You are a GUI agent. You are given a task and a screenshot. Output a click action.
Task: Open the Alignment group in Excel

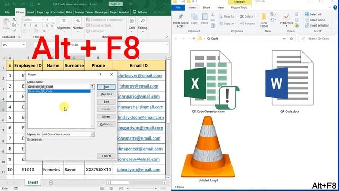point(64,25)
